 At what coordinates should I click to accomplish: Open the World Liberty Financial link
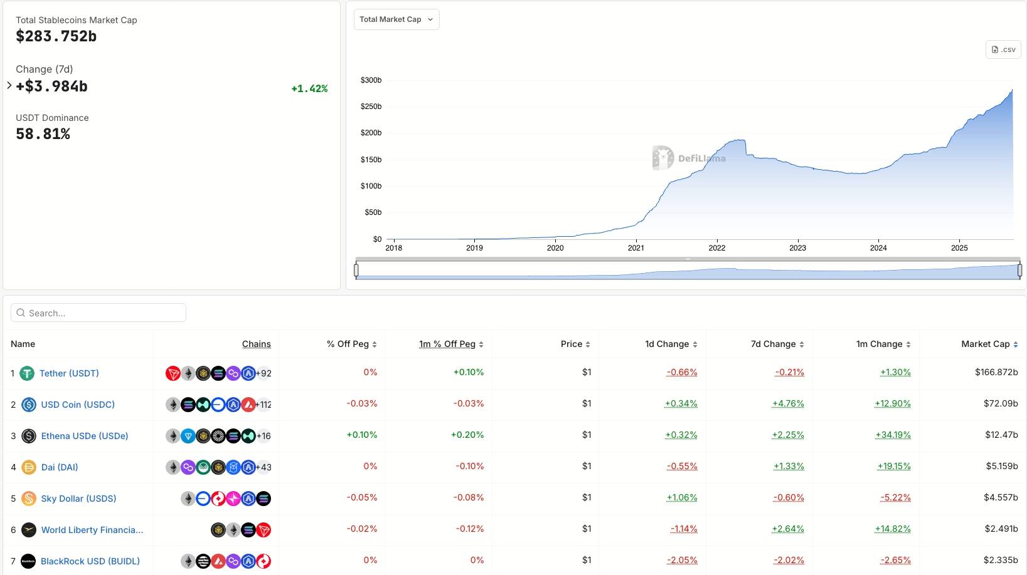(x=92, y=530)
